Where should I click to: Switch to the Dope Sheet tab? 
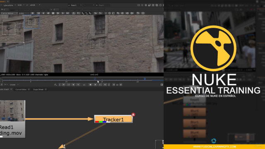[38, 89]
